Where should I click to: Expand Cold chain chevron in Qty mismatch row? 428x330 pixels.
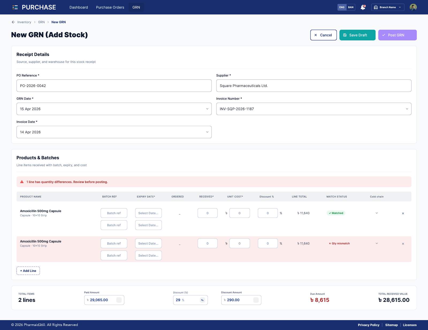click(377, 243)
